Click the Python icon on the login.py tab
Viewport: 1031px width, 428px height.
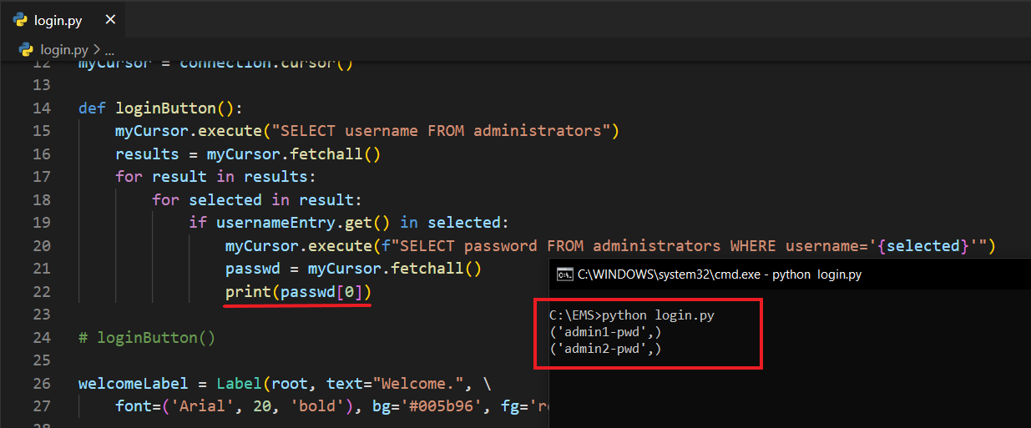point(20,20)
